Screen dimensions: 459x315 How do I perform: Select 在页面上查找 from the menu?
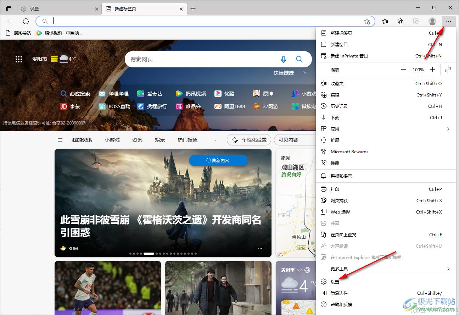coord(386,234)
